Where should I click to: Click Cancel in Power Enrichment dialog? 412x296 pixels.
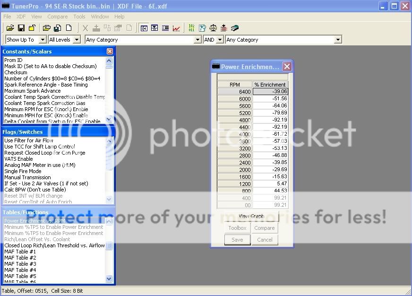(265, 240)
